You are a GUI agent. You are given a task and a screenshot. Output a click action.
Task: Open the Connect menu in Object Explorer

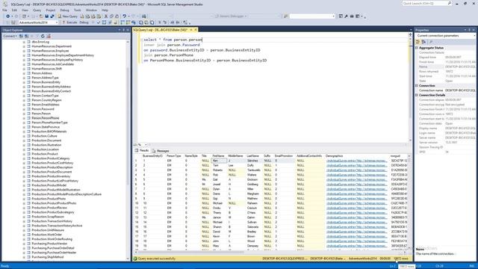click(10, 36)
